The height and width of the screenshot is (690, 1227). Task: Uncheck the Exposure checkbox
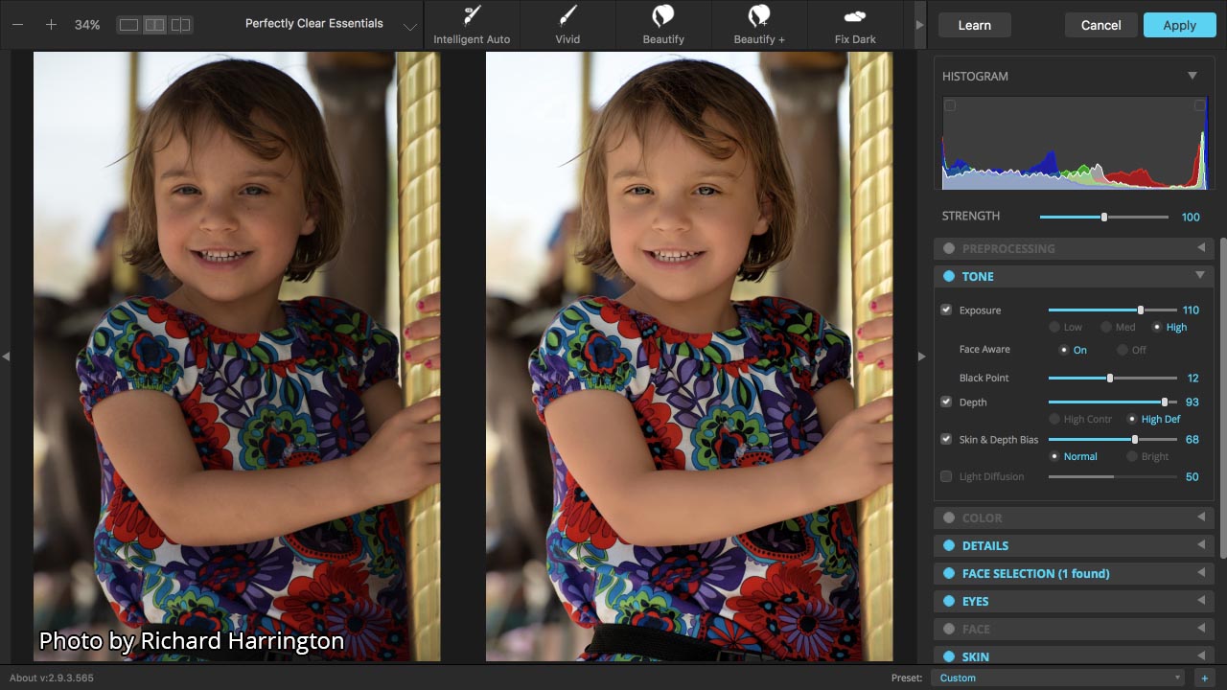click(x=946, y=310)
